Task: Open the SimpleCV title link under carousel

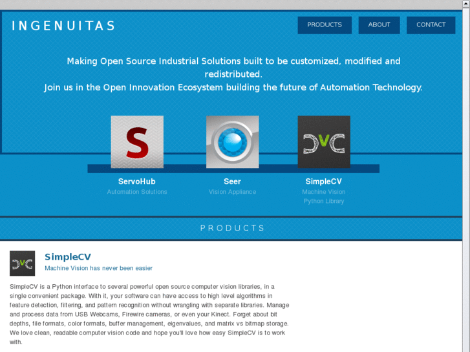Action: point(324,181)
